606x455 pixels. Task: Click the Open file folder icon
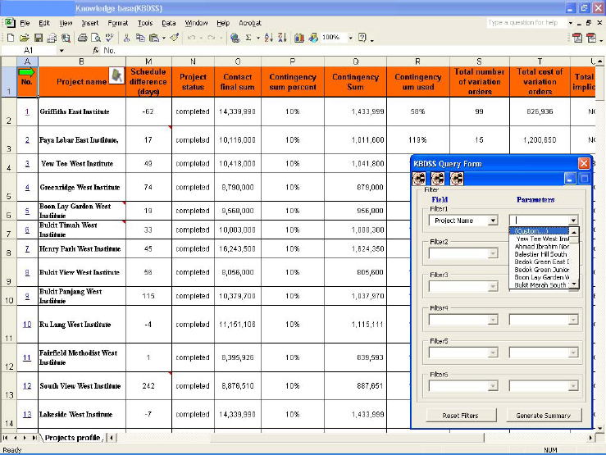point(25,38)
